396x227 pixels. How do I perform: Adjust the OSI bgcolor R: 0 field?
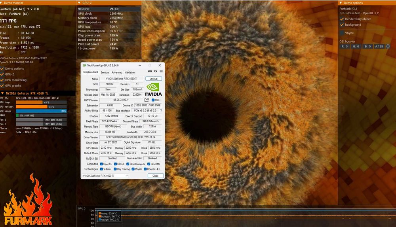pos(345,46)
